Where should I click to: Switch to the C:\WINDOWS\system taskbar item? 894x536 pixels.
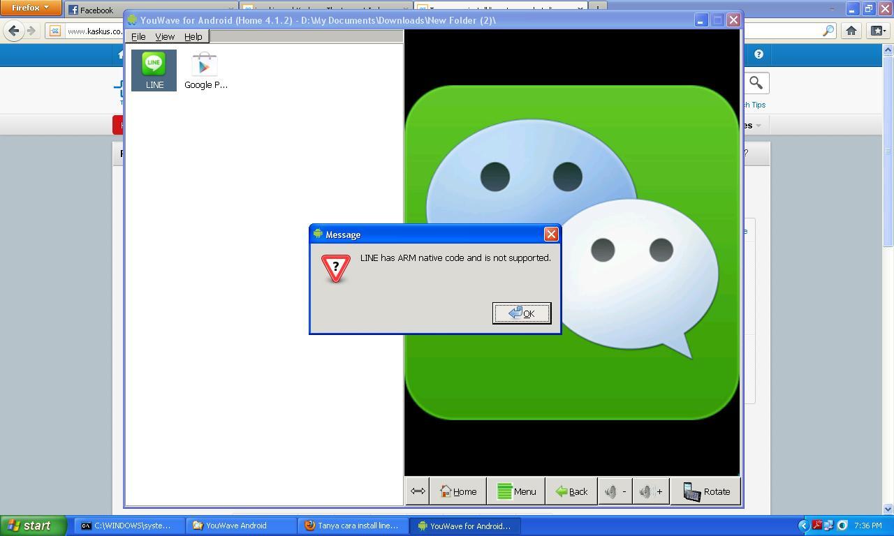point(129,526)
